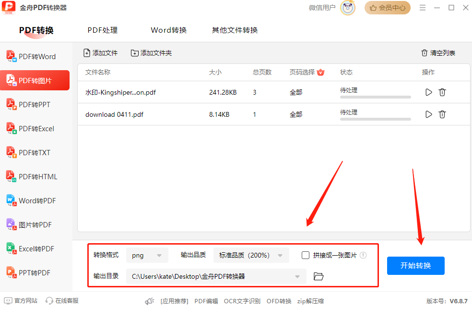The width and height of the screenshot is (472, 309).
Task: Expand the 转换格式 png dropdown
Action: click(147, 255)
